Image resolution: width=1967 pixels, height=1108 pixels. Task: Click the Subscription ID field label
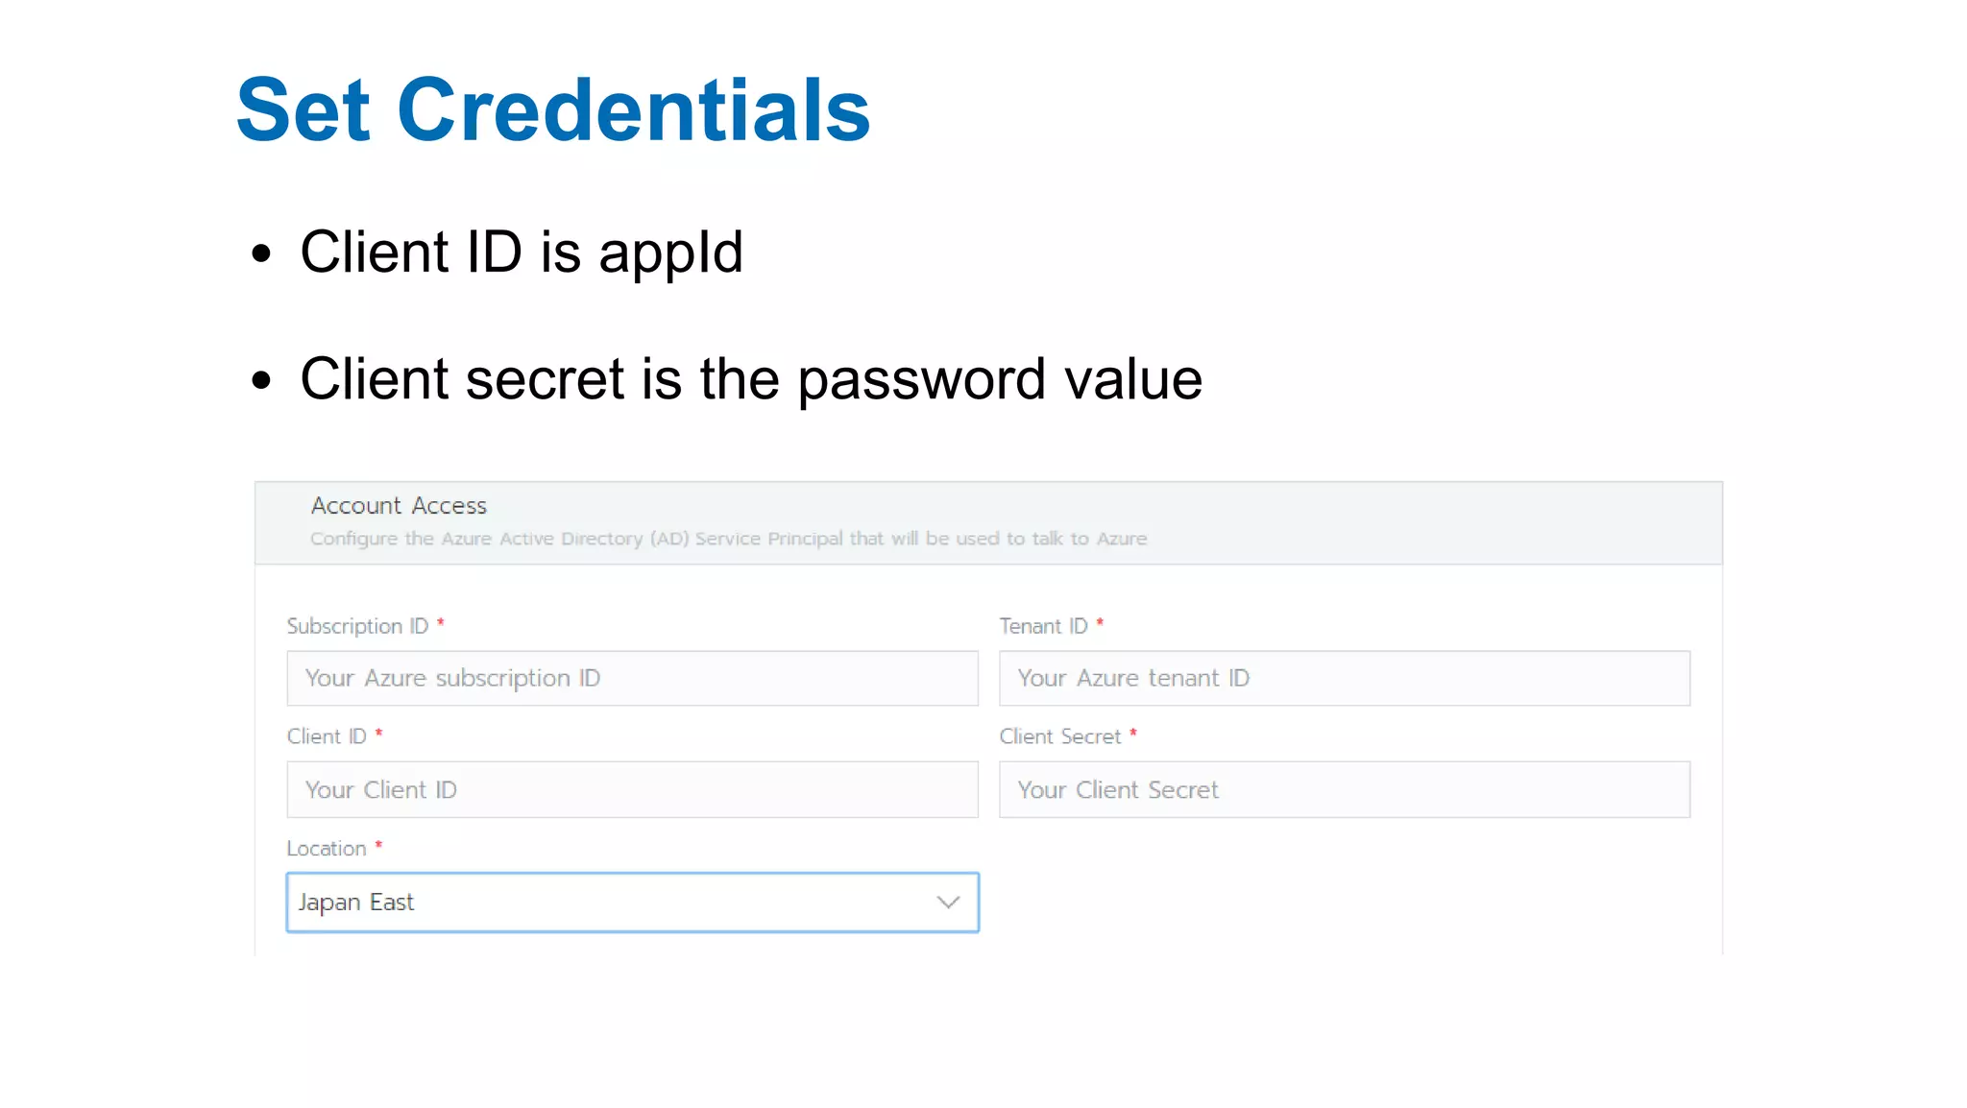click(x=357, y=626)
